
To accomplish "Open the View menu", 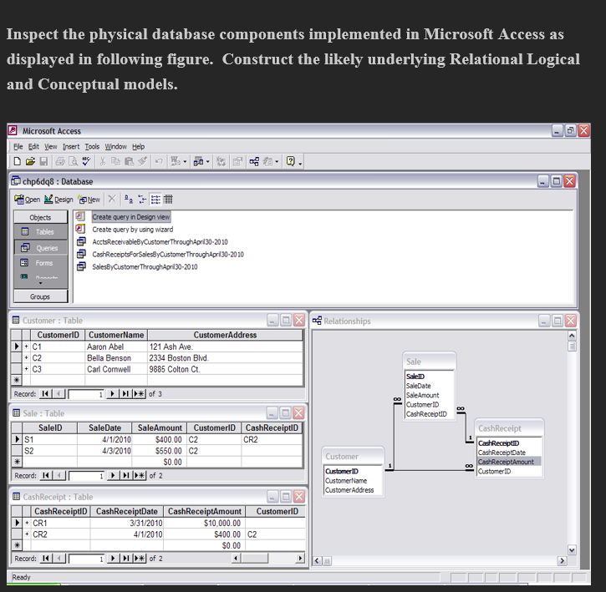I will click(x=51, y=146).
